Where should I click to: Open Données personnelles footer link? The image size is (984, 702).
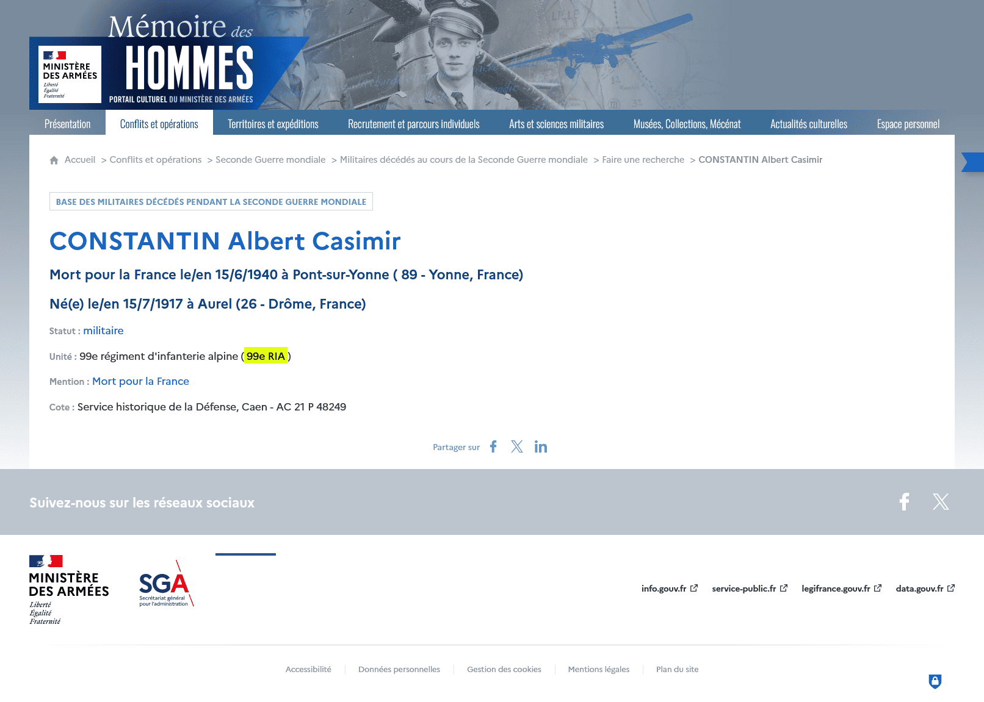click(399, 669)
